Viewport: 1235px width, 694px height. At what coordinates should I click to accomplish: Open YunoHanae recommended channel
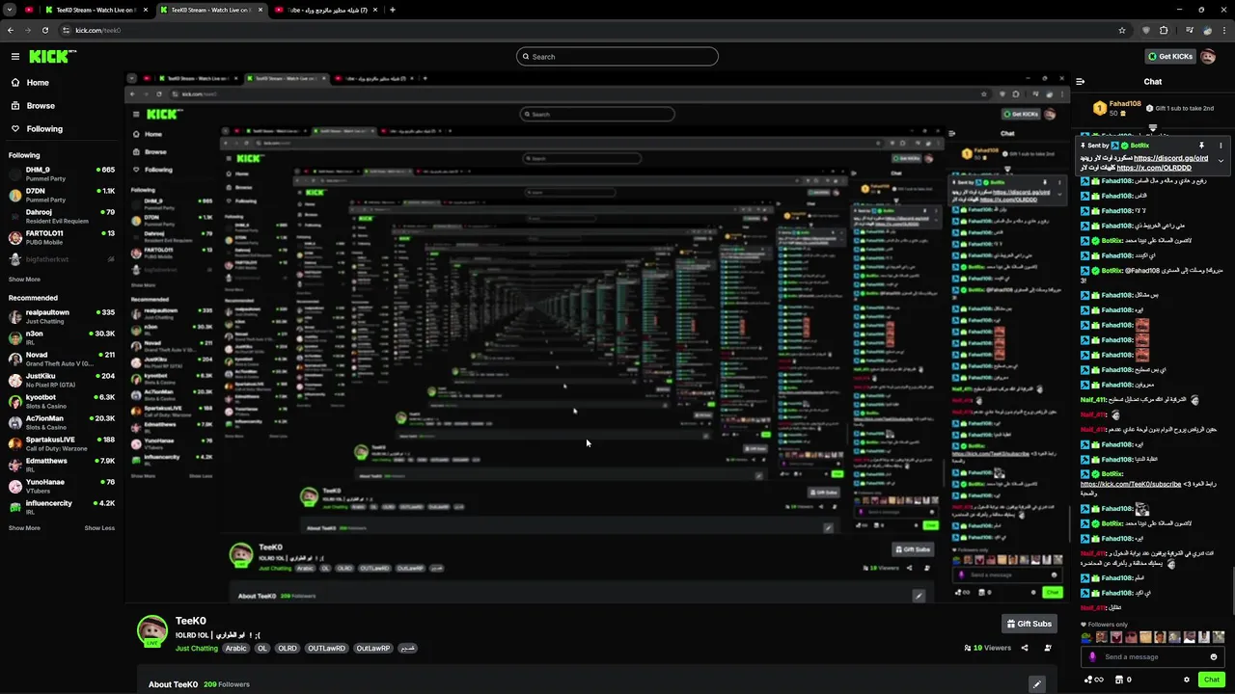pos(62,486)
